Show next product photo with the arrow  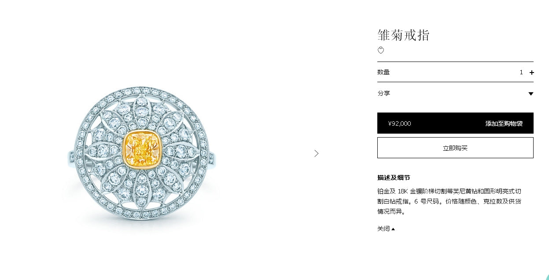coord(316,153)
